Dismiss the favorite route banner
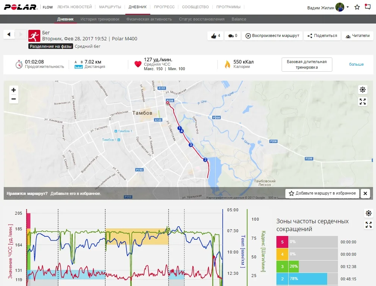Screen dimensions: 376x286 (x=365, y=193)
